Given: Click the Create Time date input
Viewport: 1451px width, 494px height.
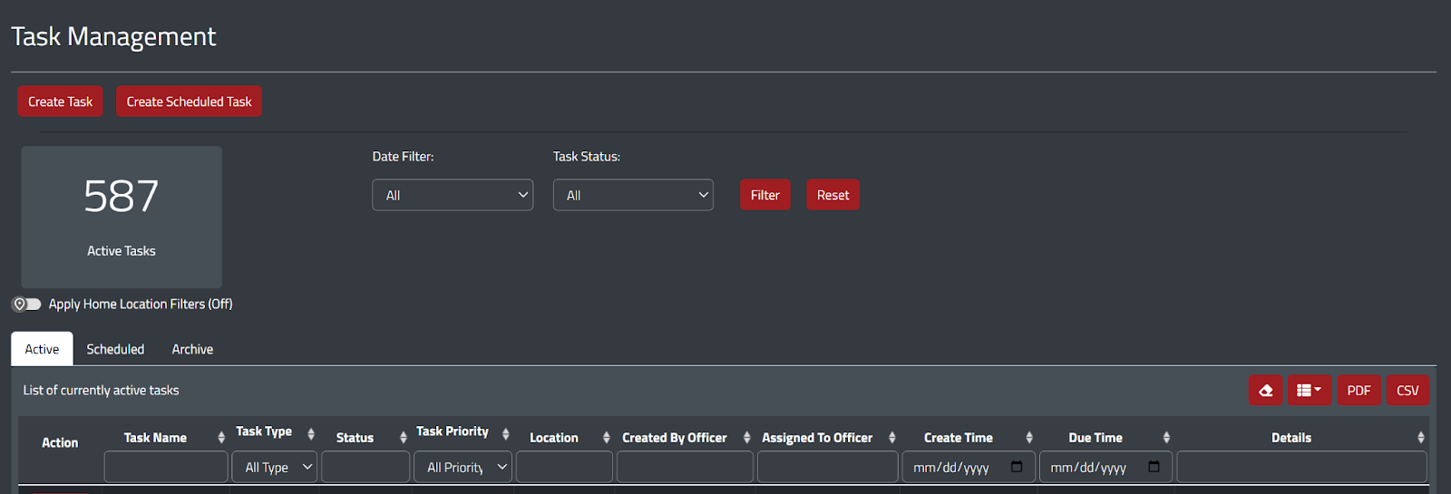Looking at the screenshot, I should tap(968, 467).
